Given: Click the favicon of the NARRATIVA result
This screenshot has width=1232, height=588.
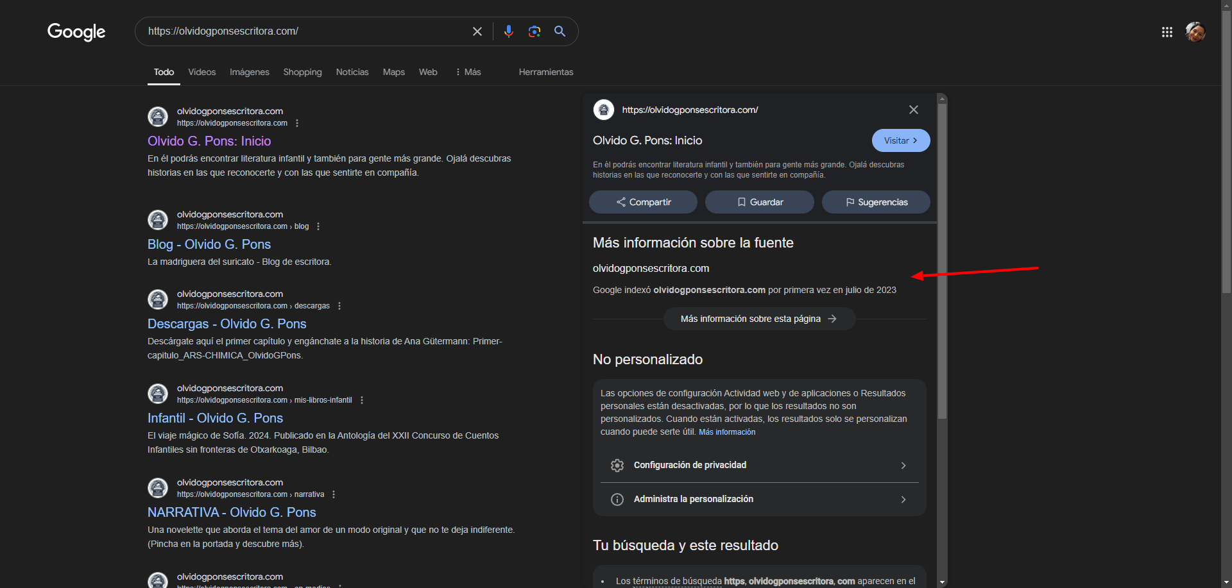Looking at the screenshot, I should click(x=158, y=488).
